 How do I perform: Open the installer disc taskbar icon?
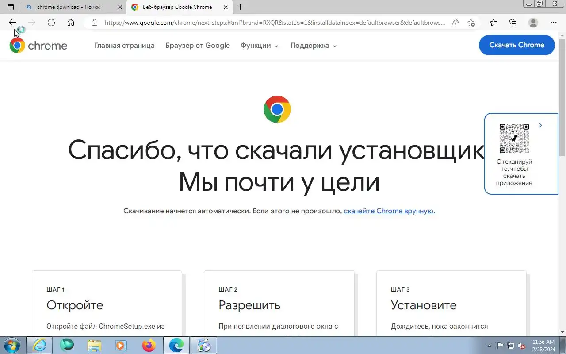point(203,345)
